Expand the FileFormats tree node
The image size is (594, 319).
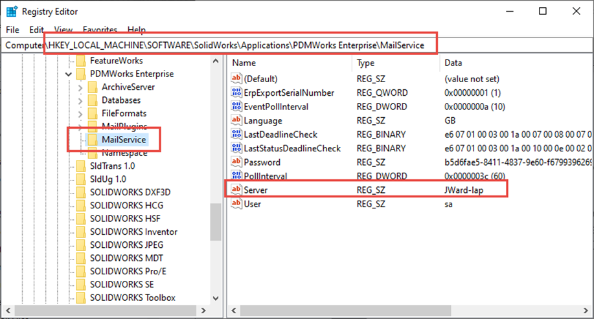(80, 113)
